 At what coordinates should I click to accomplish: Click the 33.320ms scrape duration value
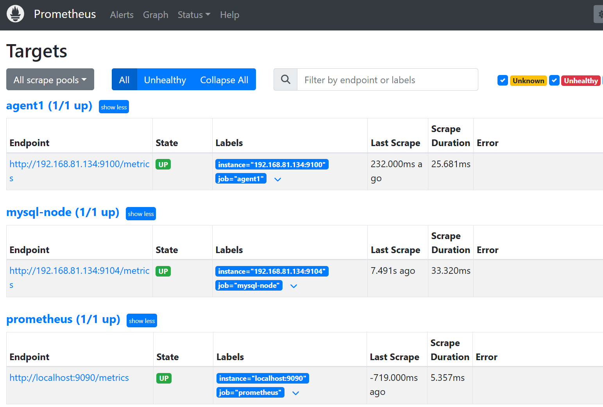click(x=451, y=271)
